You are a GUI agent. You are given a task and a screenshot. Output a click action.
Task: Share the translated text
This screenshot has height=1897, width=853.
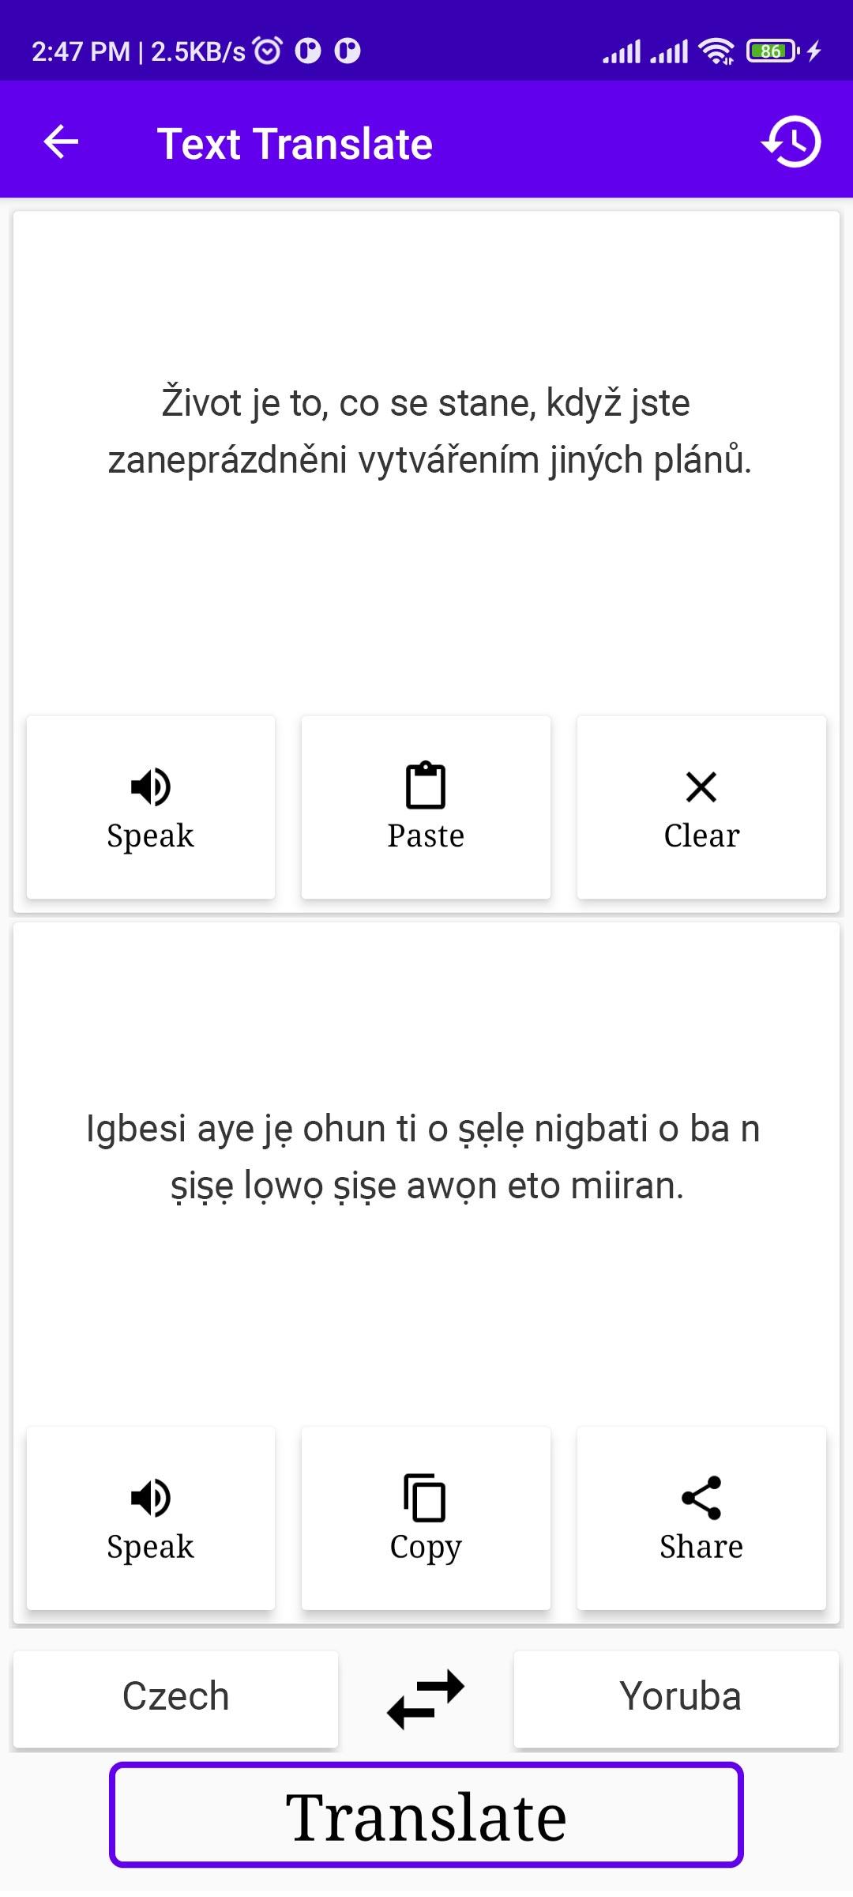point(701,1518)
